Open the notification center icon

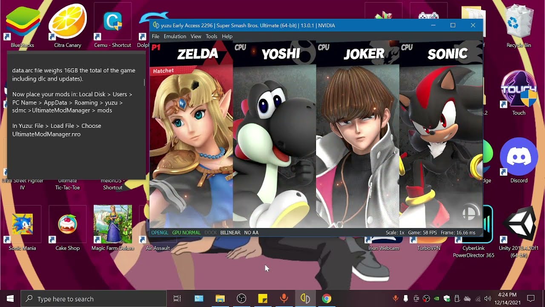pos(531,298)
